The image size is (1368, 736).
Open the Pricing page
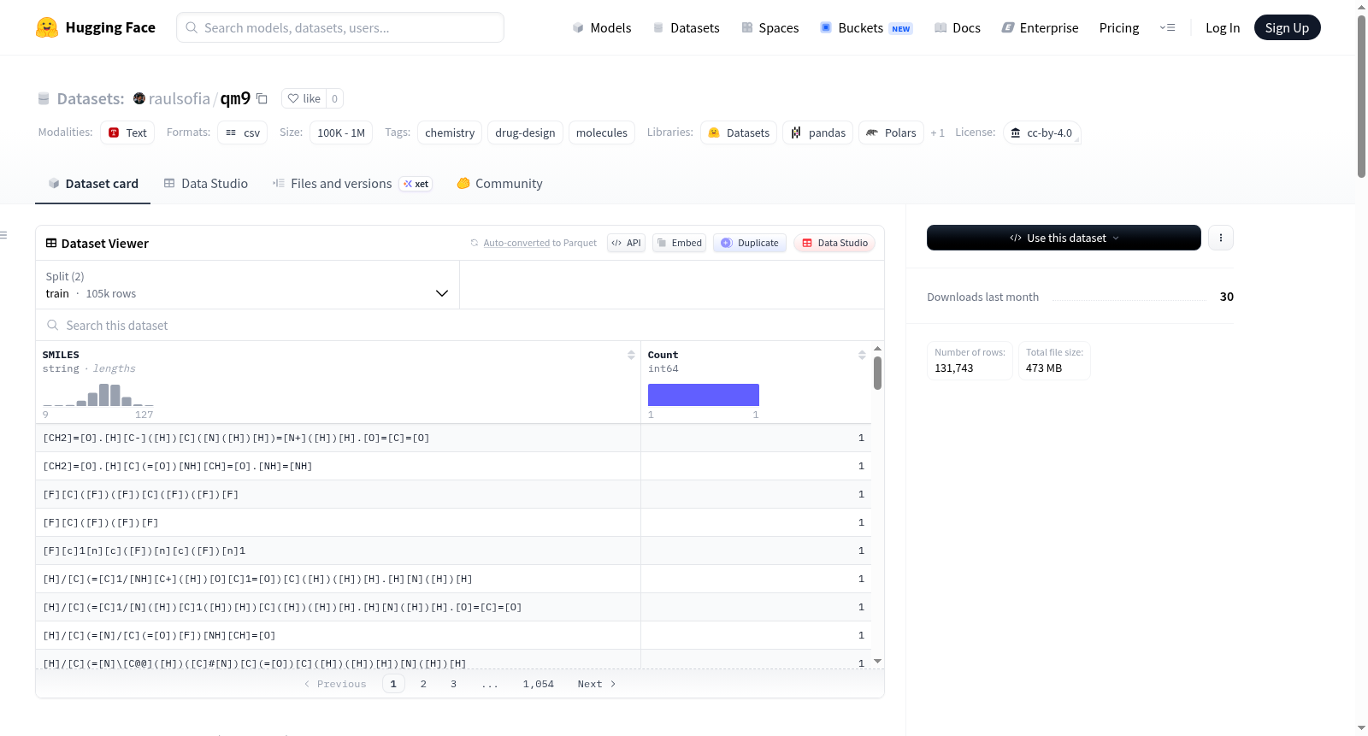(x=1119, y=27)
